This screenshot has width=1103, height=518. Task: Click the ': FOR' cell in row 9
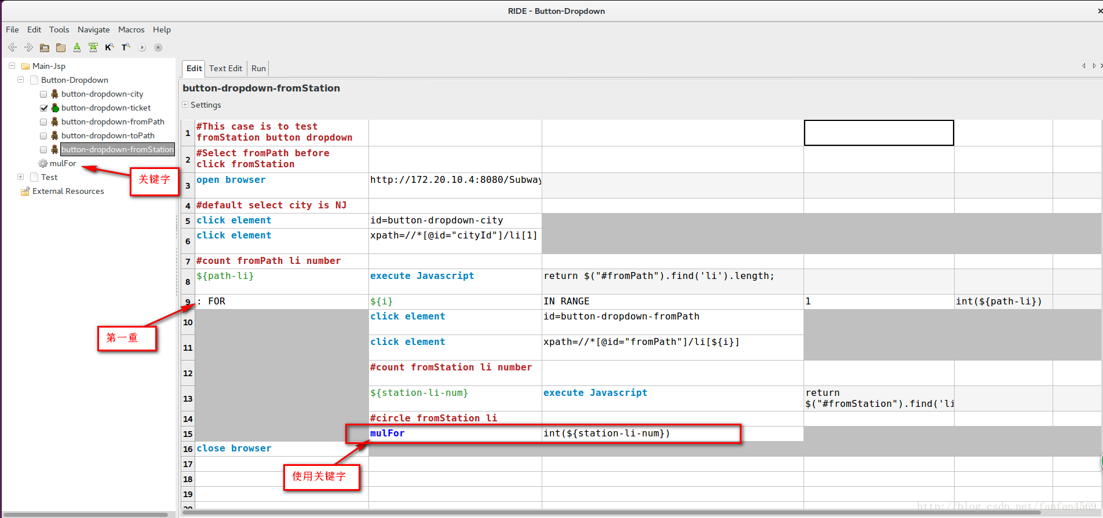pyautogui.click(x=282, y=302)
